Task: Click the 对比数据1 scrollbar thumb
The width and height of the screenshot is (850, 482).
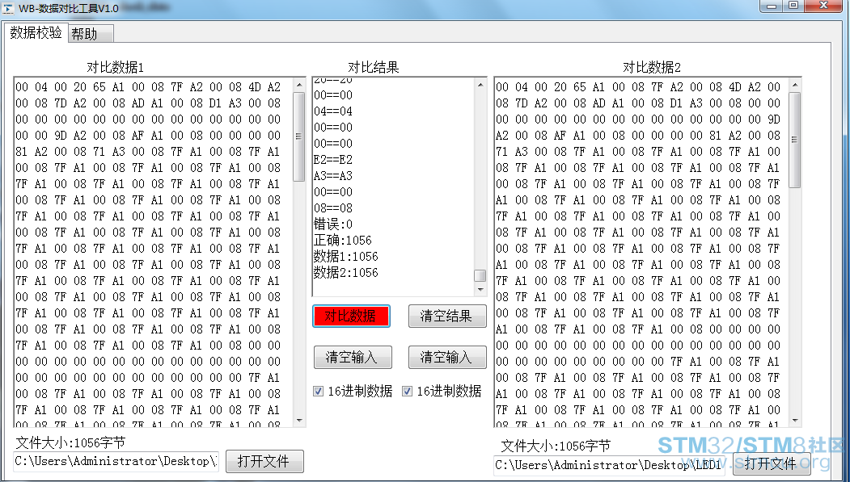Action: 298,136
